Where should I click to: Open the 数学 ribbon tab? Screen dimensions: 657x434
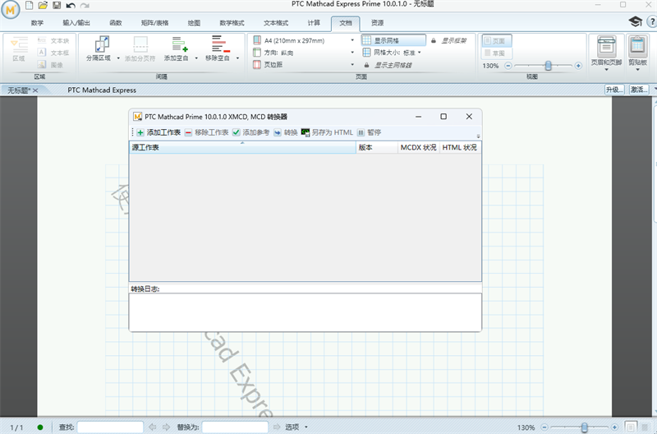37,23
